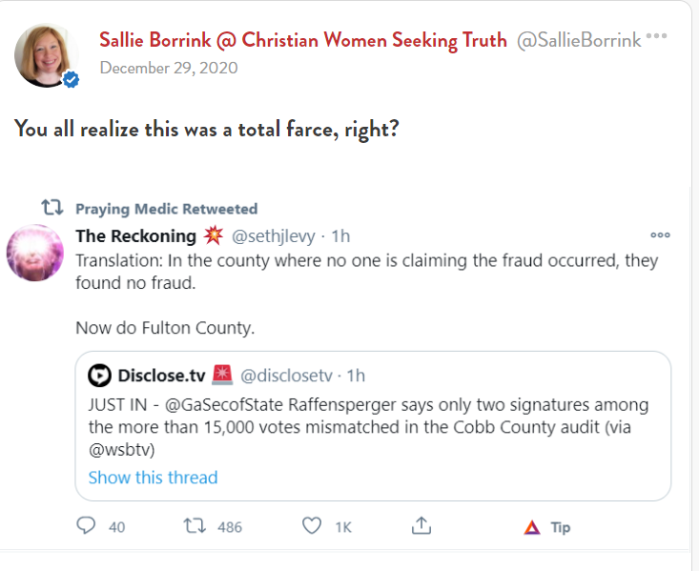The width and height of the screenshot is (699, 571).
Task: Click the Tip triangle icon
Action: tap(532, 527)
